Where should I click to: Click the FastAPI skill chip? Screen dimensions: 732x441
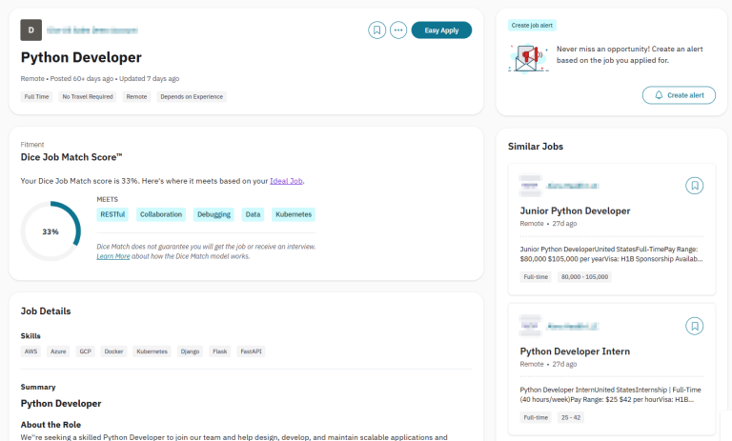click(x=252, y=351)
